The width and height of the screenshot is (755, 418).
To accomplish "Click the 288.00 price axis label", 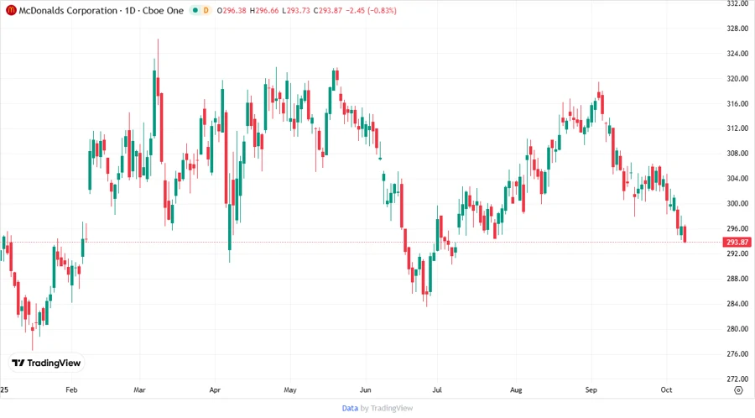I will click(737, 279).
